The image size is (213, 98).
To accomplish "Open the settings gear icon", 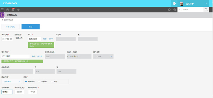I will pyautogui.click(x=169, y=10).
